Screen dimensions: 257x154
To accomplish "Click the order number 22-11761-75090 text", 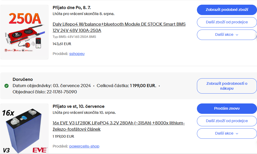I will pyautogui.click(x=62, y=92).
